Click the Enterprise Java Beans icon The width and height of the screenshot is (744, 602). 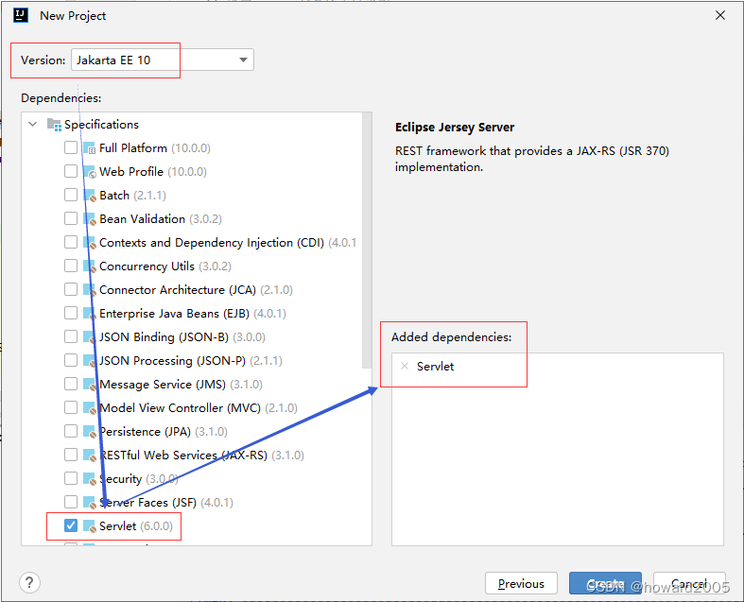[x=90, y=314]
